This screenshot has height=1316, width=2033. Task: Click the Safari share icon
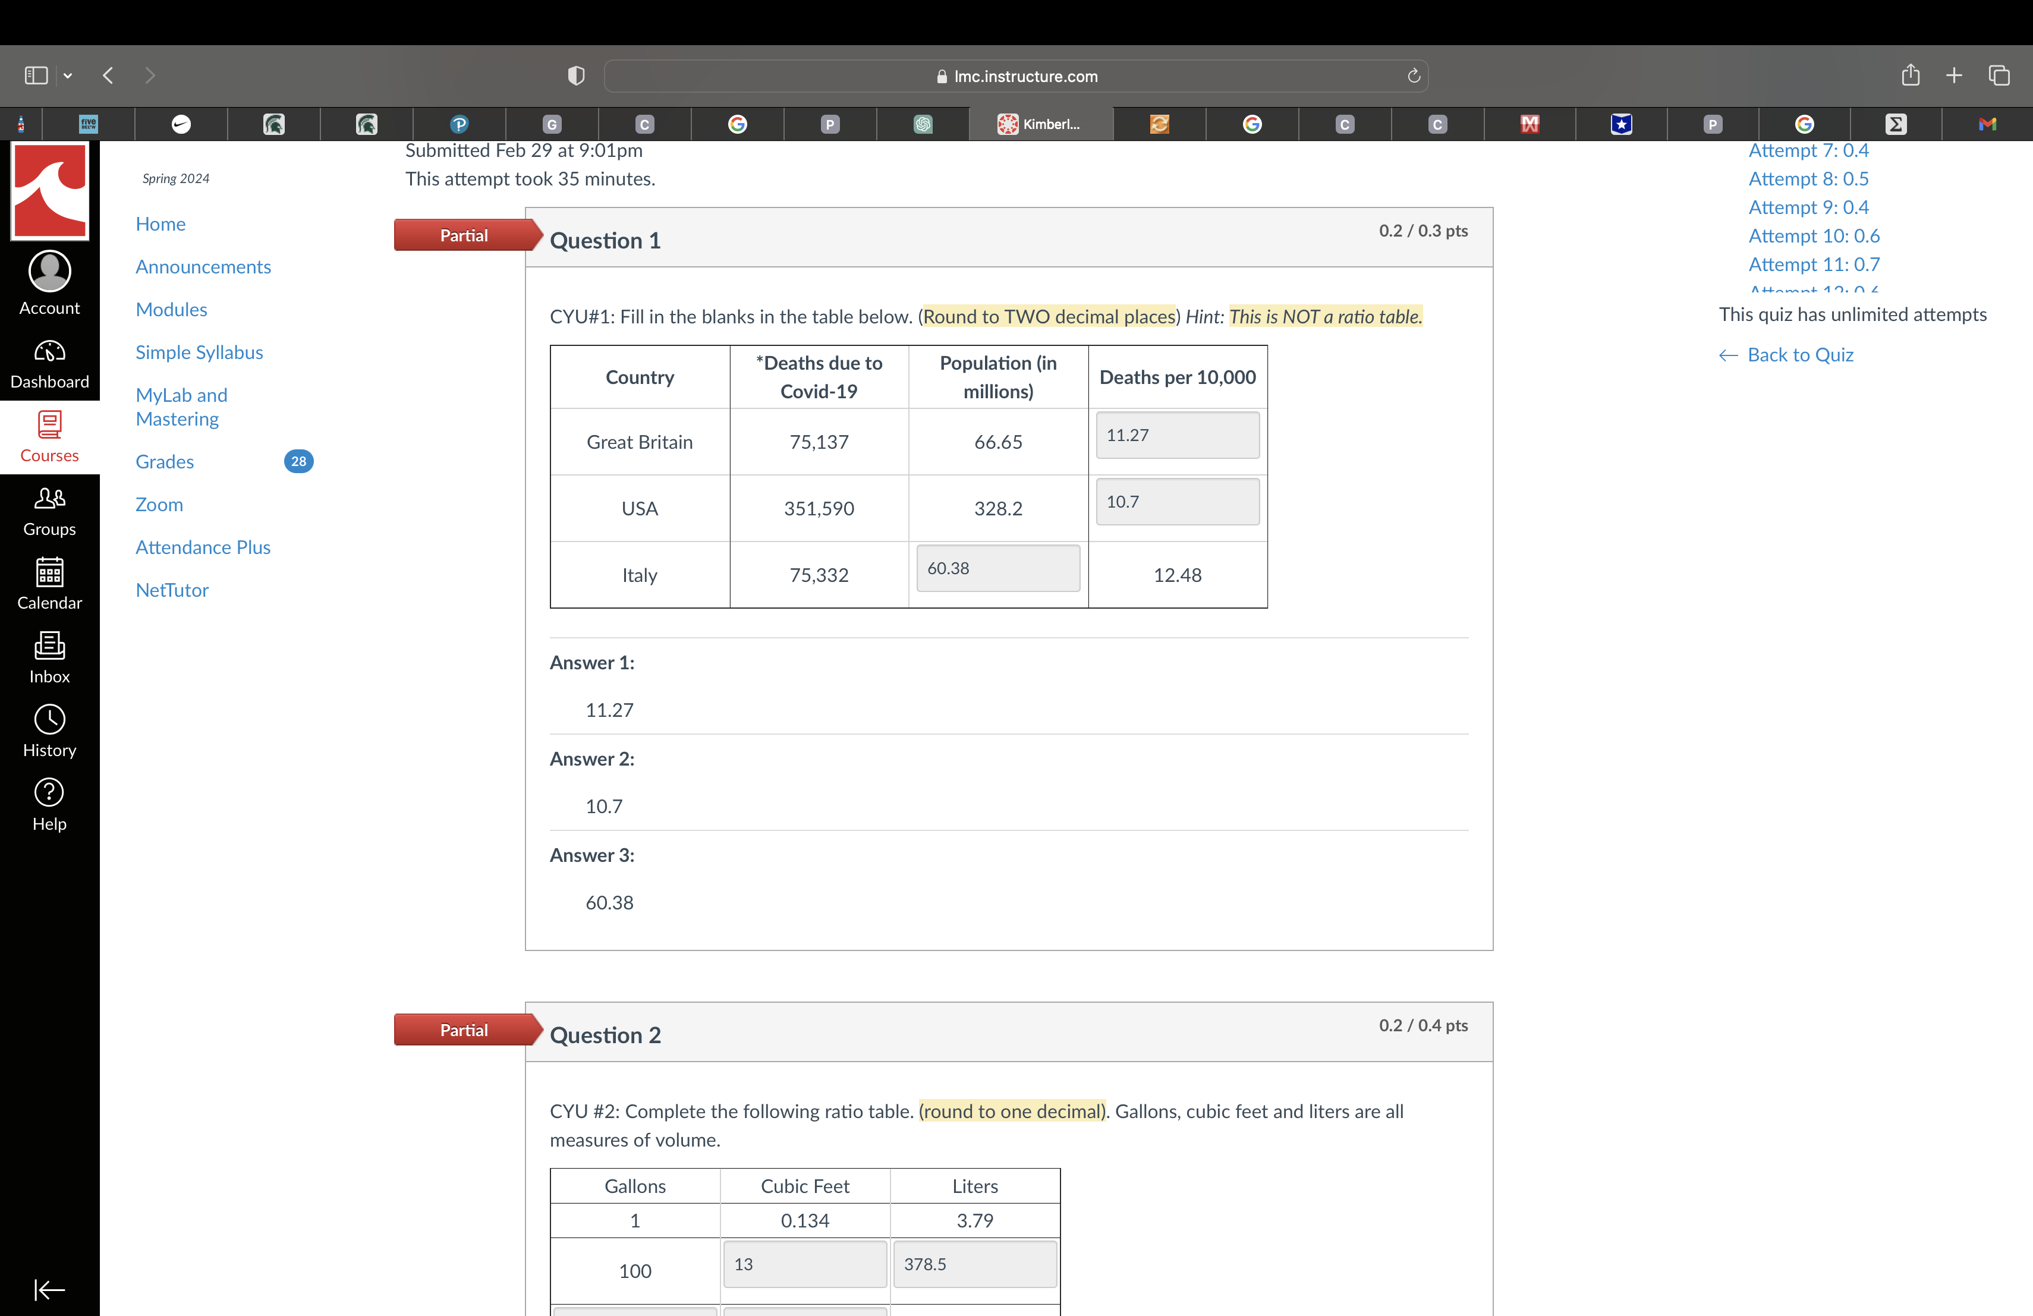point(1910,76)
